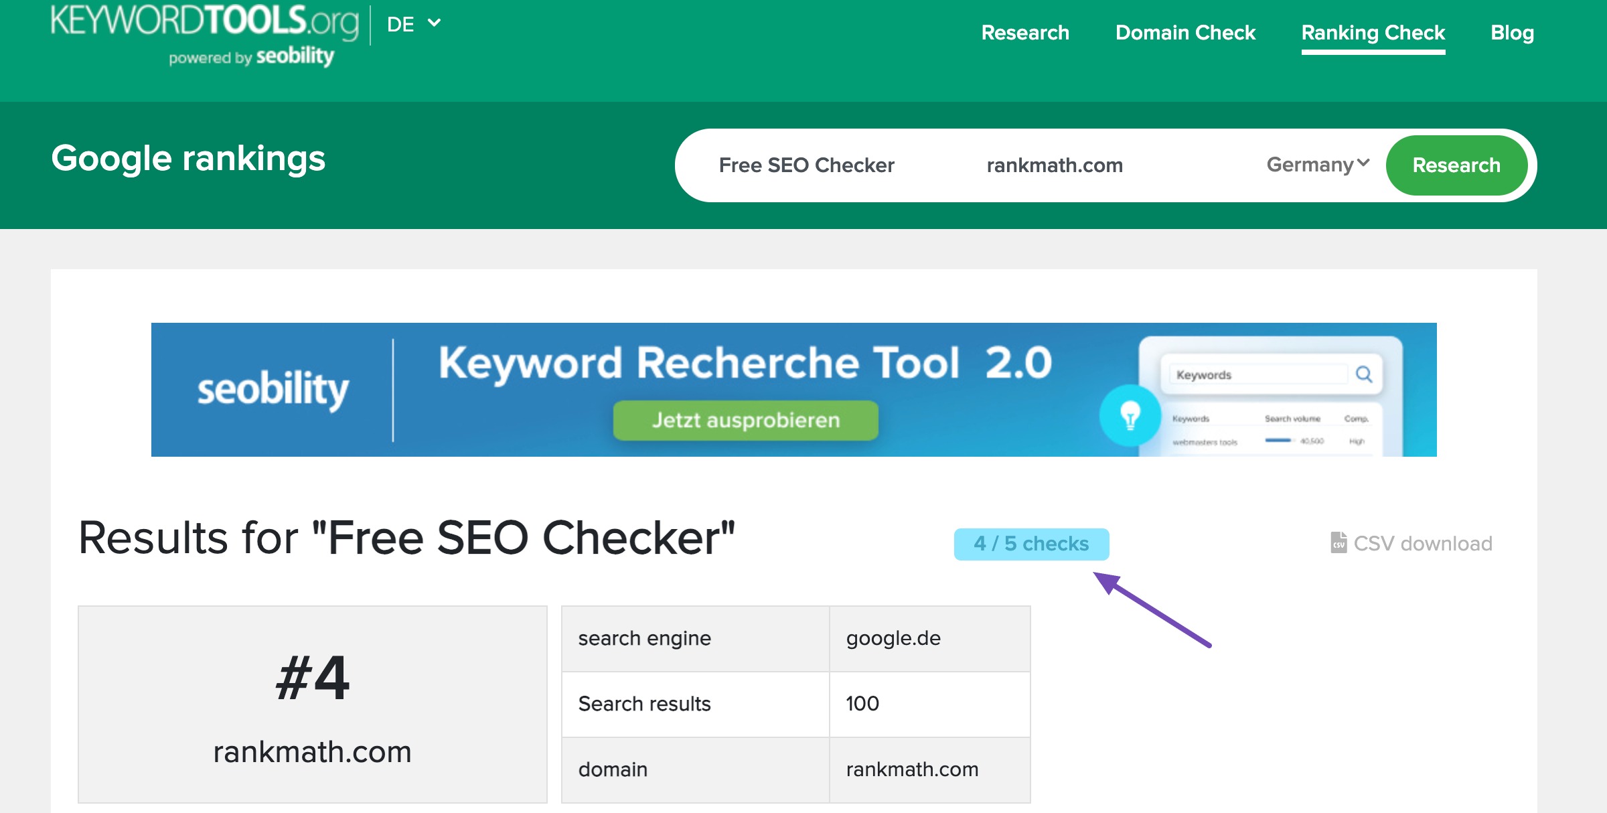Click the 'domain' table label cell
Screen dimensions: 1607x813
pos(695,769)
